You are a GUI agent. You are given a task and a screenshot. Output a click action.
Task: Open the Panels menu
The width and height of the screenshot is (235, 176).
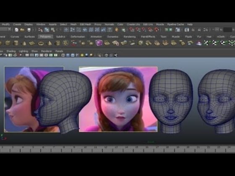tap(59, 51)
